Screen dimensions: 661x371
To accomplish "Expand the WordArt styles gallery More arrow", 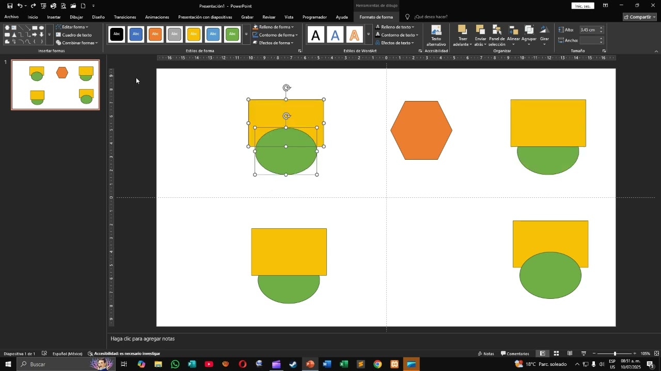I will (368, 35).
